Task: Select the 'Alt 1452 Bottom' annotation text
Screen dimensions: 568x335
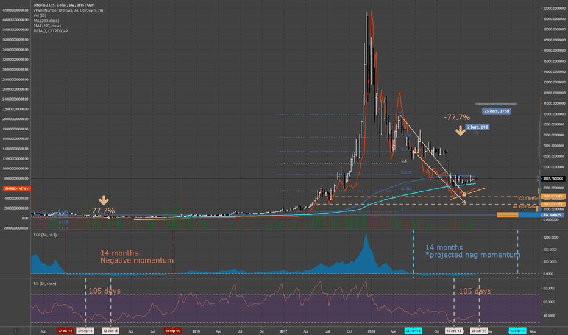Action: 526,206
